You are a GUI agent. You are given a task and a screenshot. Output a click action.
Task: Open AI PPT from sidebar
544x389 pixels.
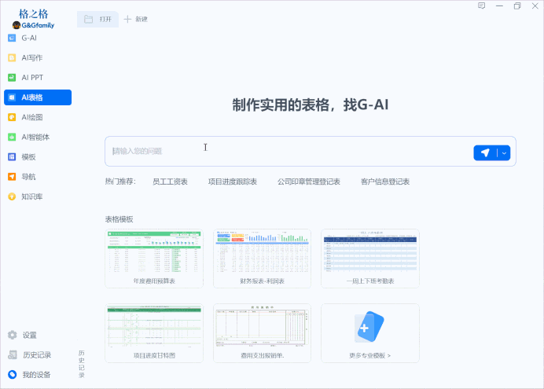tap(12, 78)
